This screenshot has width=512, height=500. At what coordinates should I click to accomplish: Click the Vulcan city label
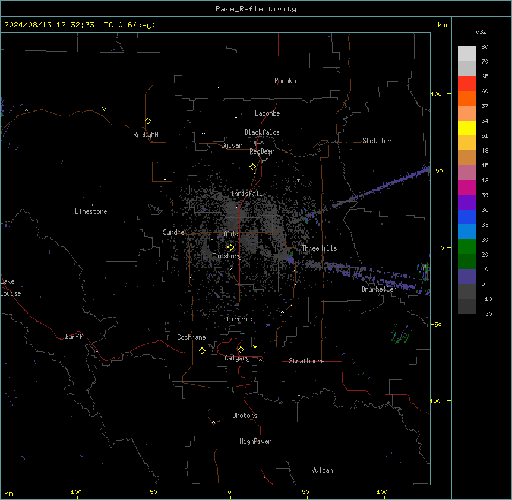tap(323, 470)
